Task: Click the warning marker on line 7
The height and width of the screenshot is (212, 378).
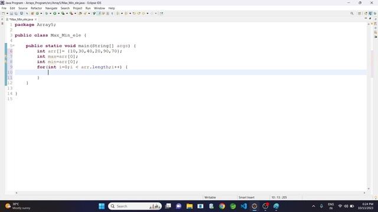Action: coord(6,57)
